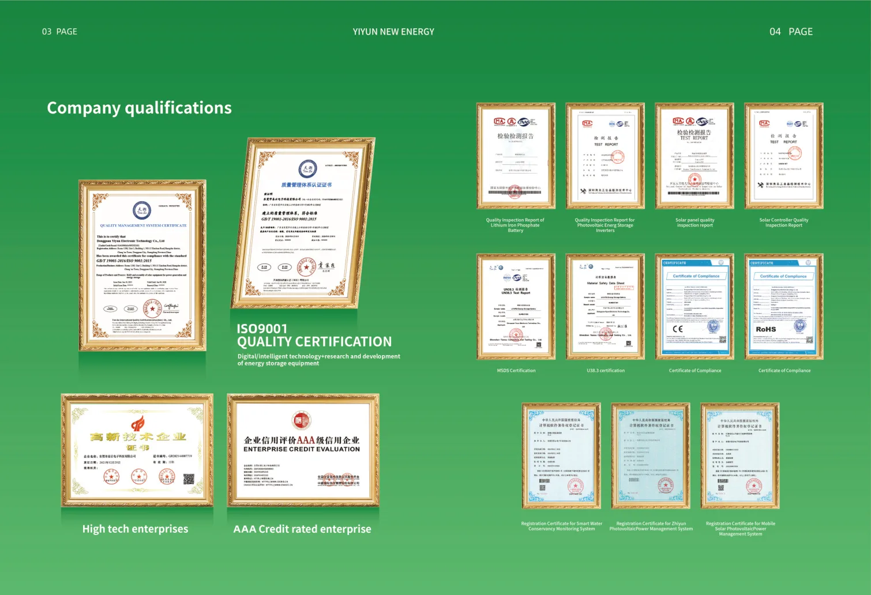Click the CE Certificate of Compliance image
The height and width of the screenshot is (595, 871).
[x=694, y=307]
